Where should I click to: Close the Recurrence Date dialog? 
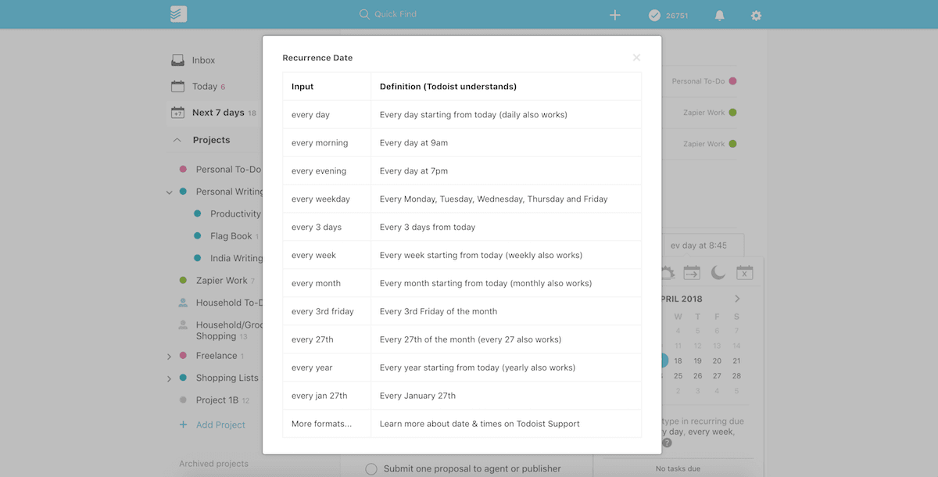point(636,58)
